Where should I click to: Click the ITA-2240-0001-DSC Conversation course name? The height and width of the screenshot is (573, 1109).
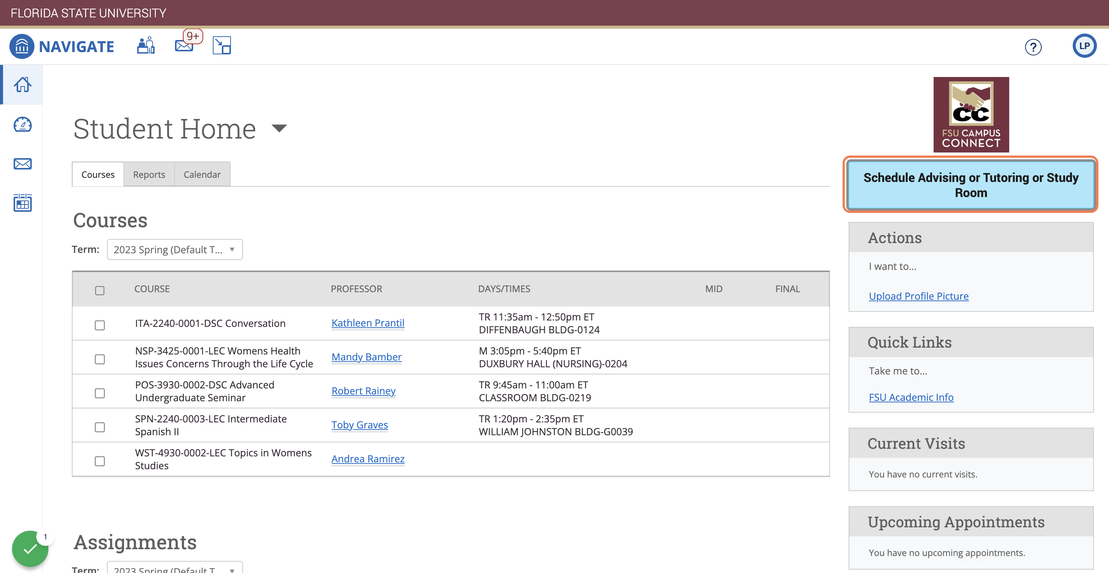pyautogui.click(x=210, y=324)
